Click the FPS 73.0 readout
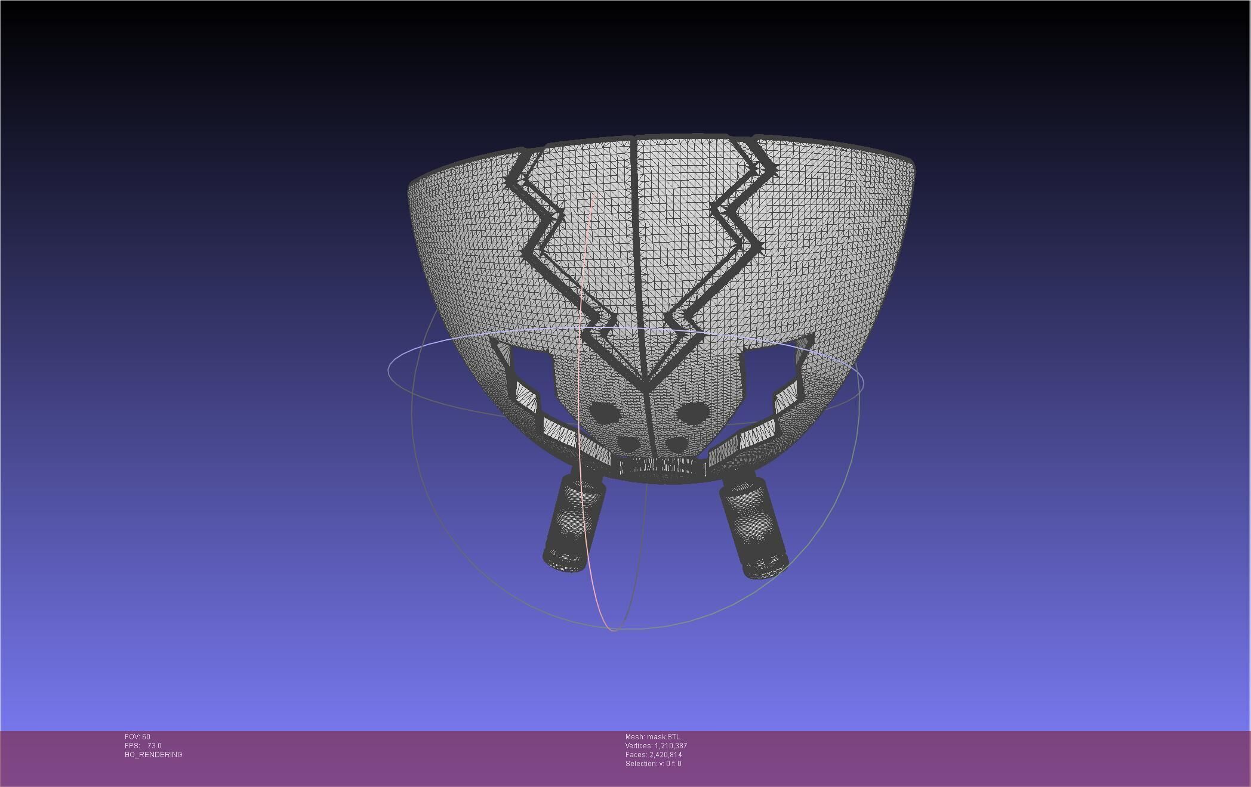This screenshot has width=1251, height=787. (143, 746)
